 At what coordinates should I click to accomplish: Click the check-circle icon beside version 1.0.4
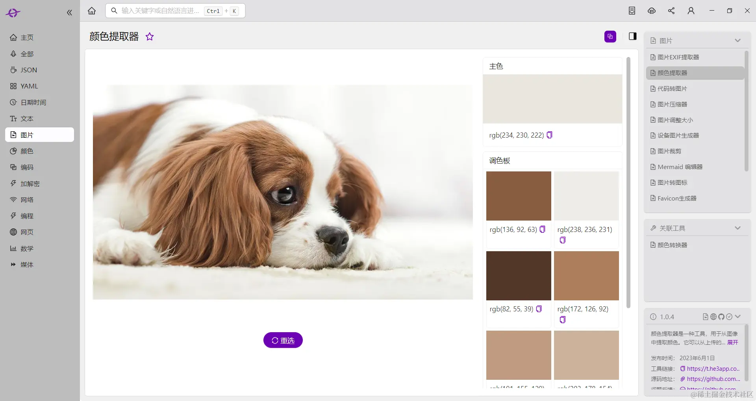point(729,317)
